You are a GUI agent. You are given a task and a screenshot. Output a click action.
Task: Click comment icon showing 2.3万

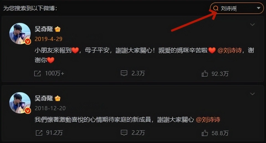click(124, 73)
